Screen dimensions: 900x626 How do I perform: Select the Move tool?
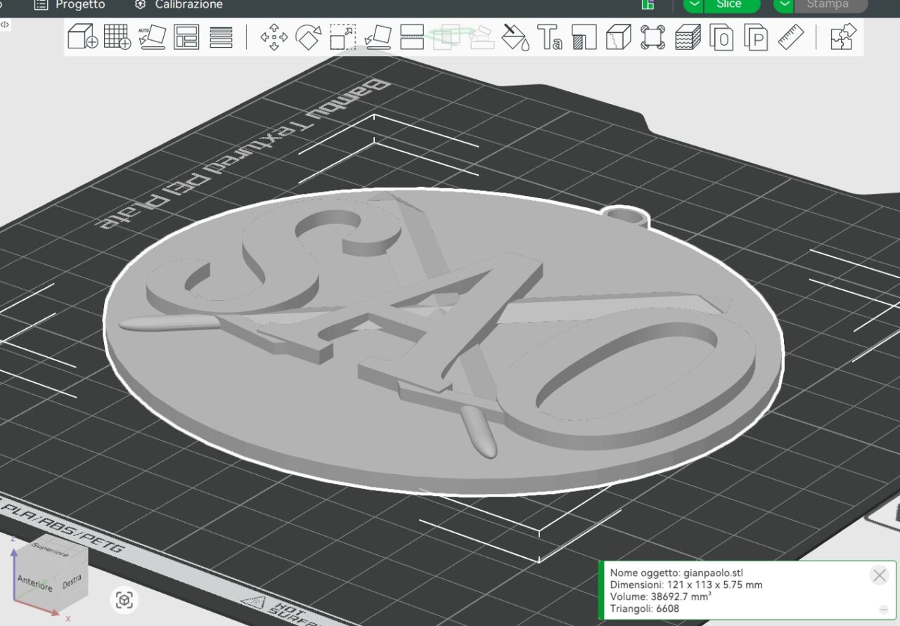pyautogui.click(x=274, y=37)
